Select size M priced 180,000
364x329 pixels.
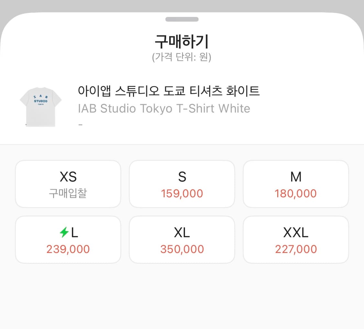tap(296, 184)
